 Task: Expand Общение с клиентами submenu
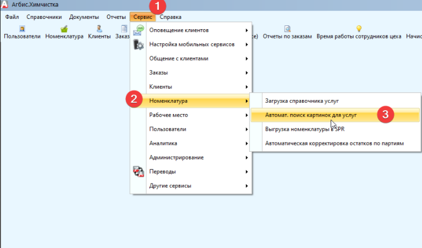[x=191, y=59]
